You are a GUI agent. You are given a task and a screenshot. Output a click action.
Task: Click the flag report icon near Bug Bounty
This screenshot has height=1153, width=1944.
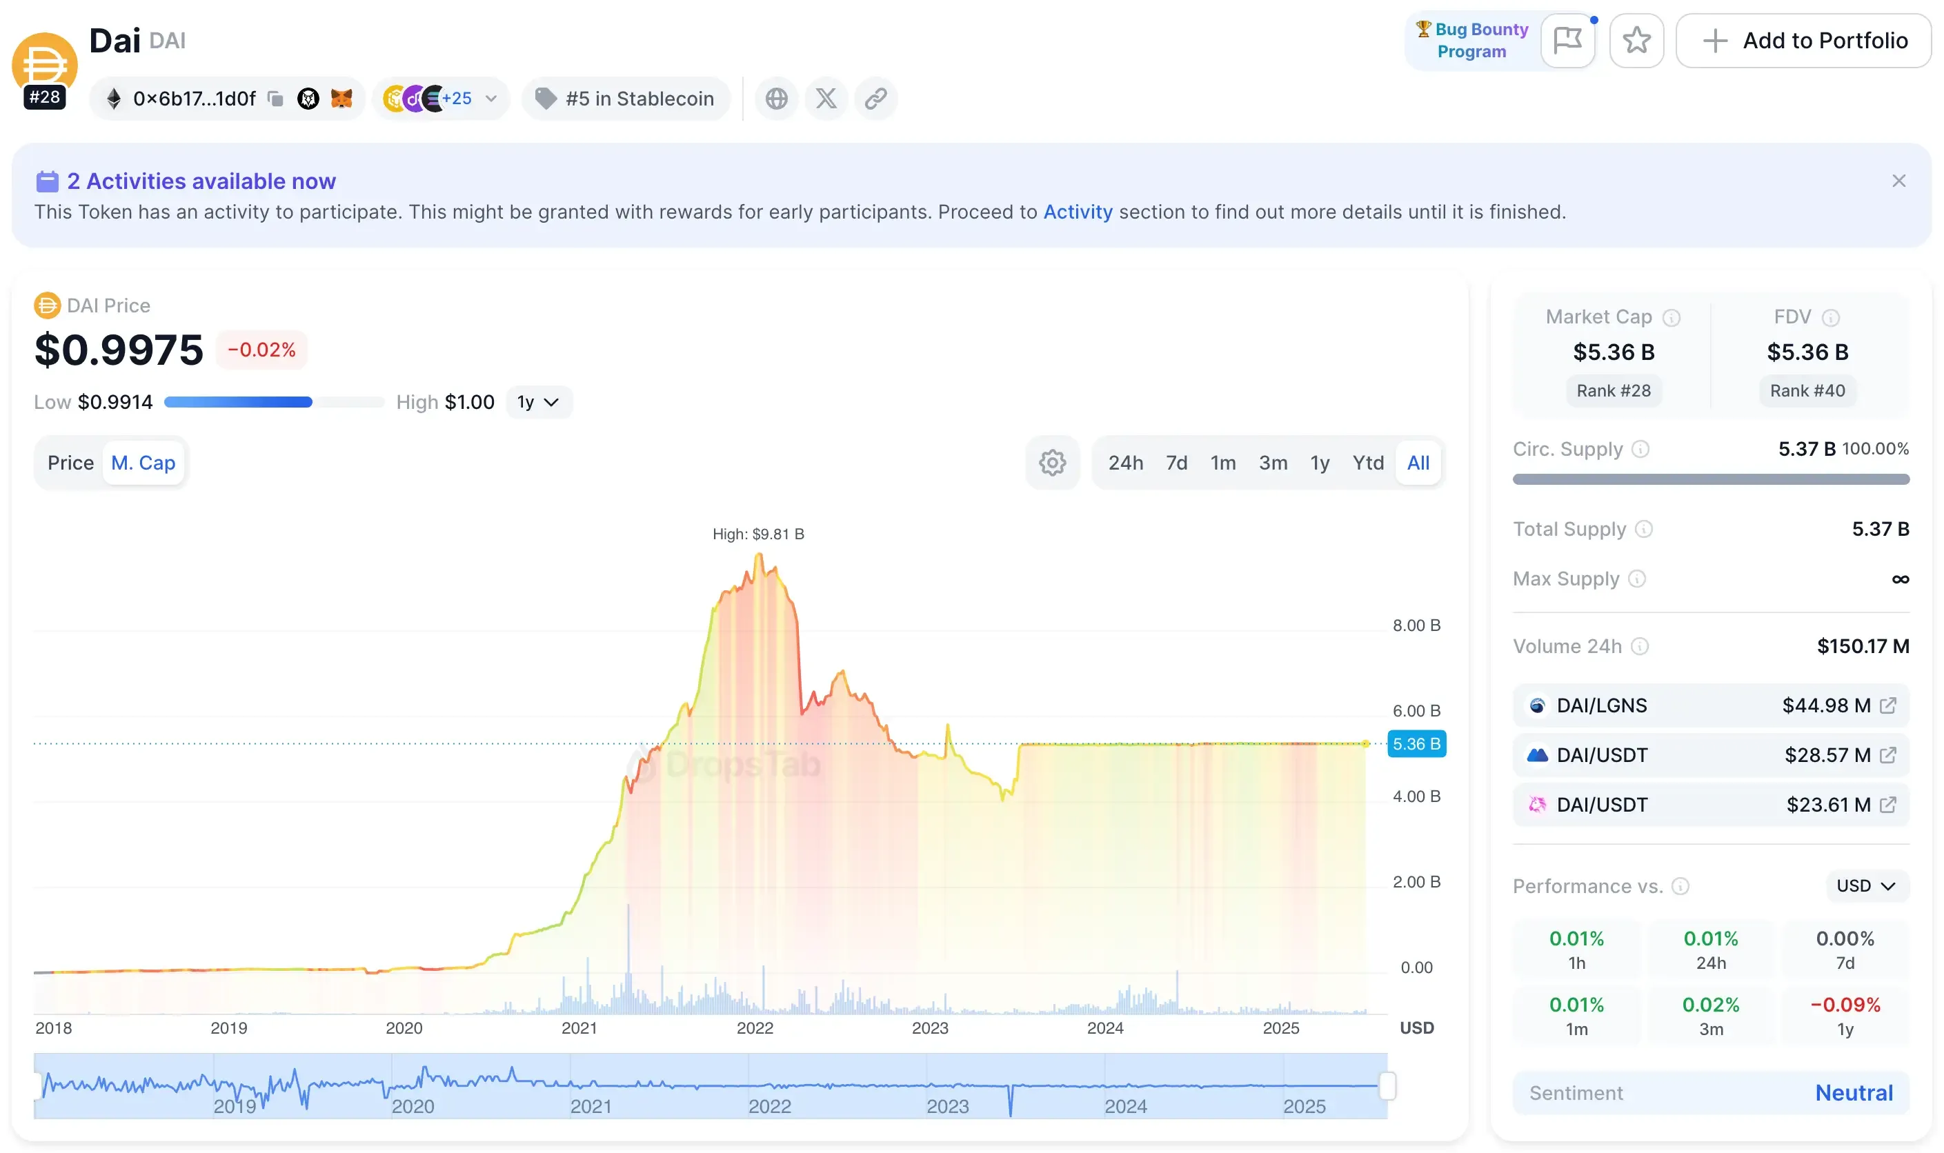[x=1568, y=39]
